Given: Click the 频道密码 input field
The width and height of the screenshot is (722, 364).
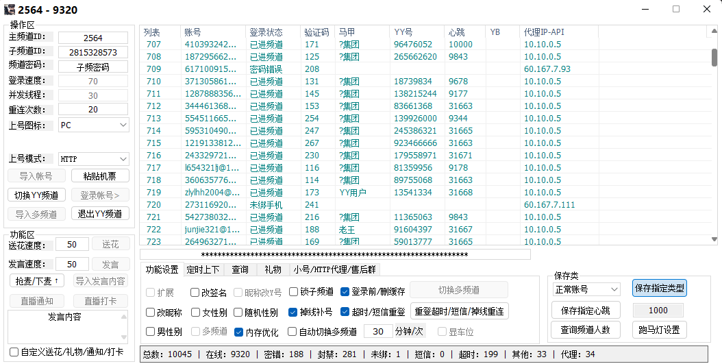Looking at the screenshot, I should coord(93,66).
